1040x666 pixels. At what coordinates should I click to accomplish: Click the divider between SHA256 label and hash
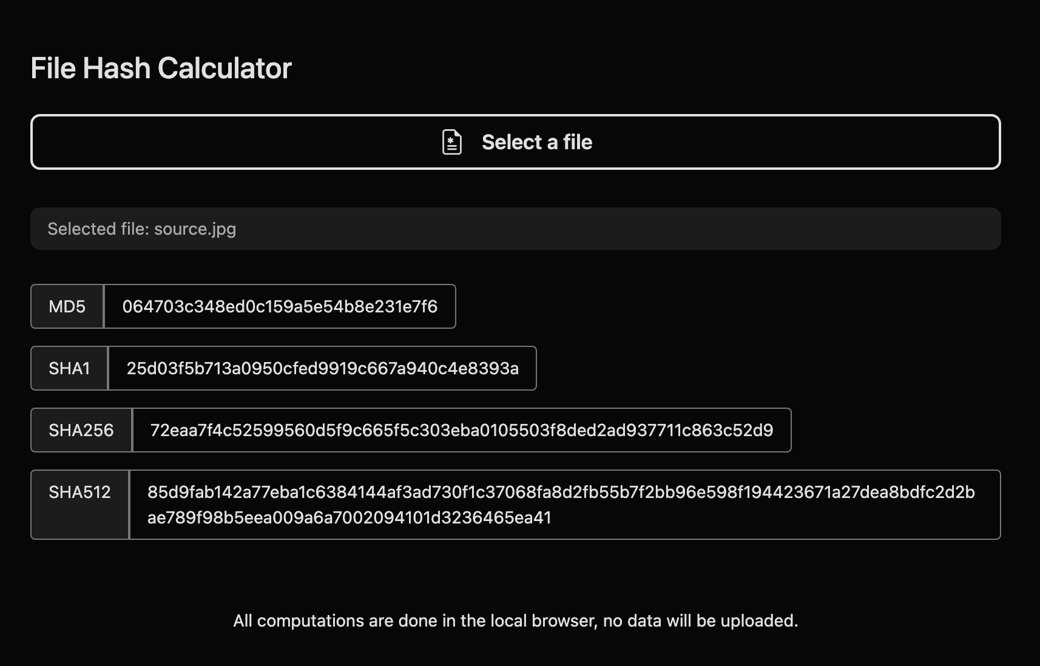pyautogui.click(x=131, y=430)
